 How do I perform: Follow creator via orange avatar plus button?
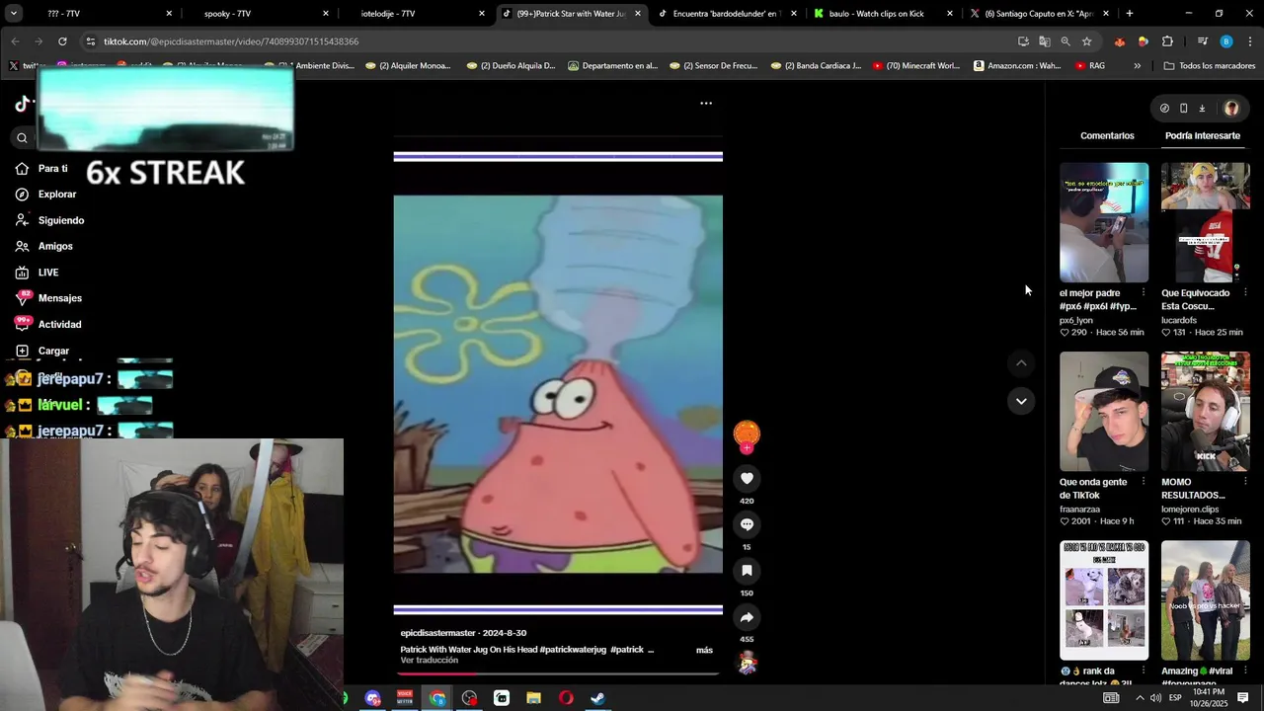(x=747, y=448)
